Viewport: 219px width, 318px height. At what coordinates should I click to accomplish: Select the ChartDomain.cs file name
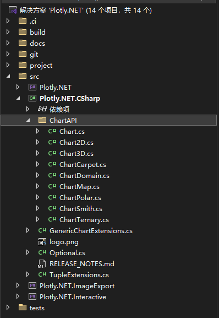pyautogui.click(x=84, y=175)
